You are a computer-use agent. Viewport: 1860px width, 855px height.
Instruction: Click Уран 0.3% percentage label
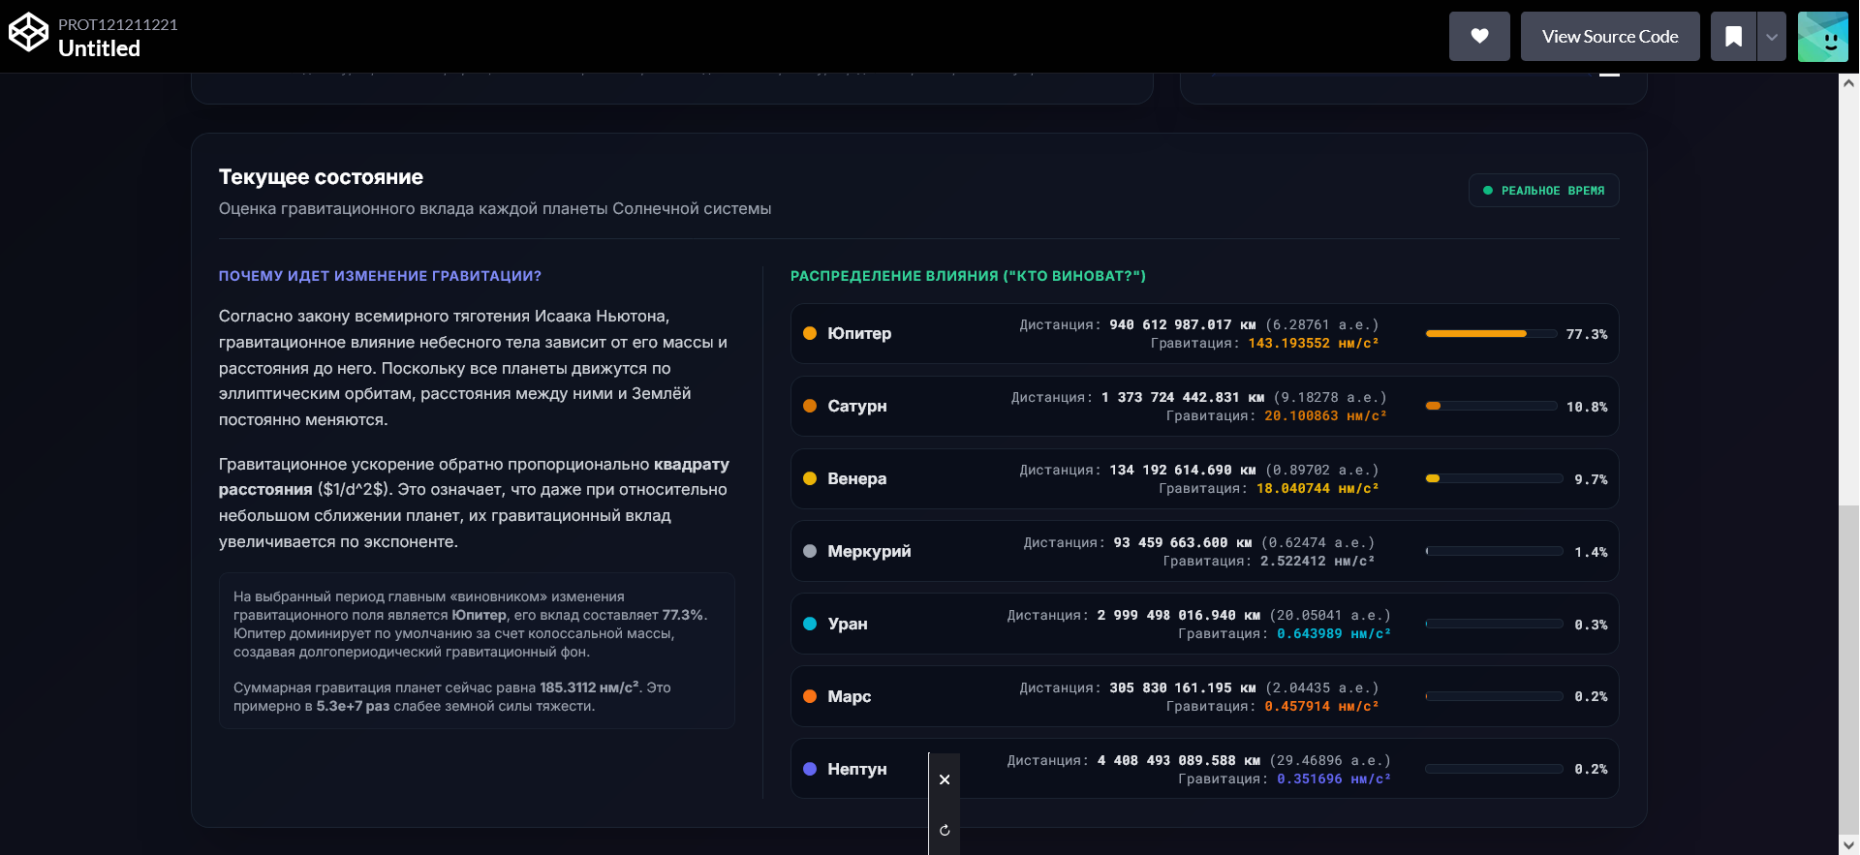click(x=1591, y=625)
